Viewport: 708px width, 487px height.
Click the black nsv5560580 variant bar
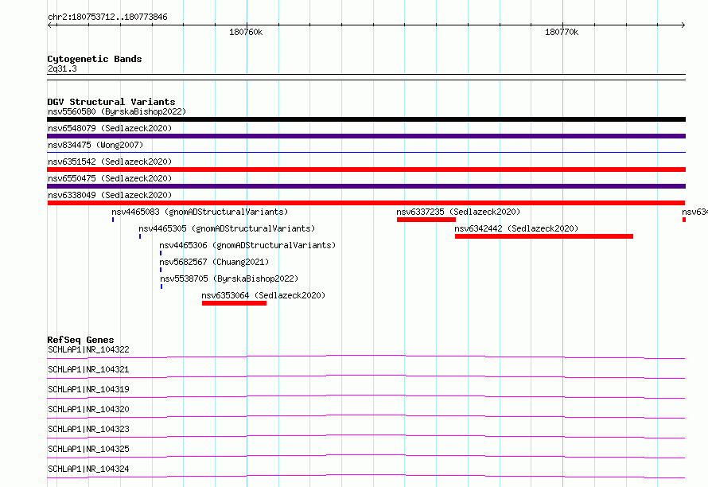pos(366,119)
